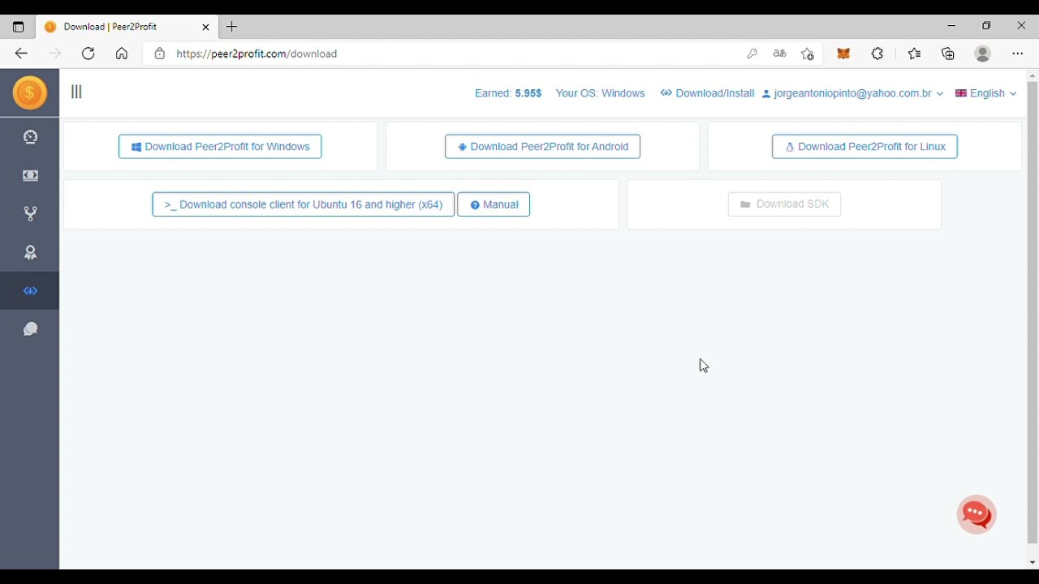Click the Peer2Profit coin logo
The height and width of the screenshot is (584, 1039).
point(30,93)
